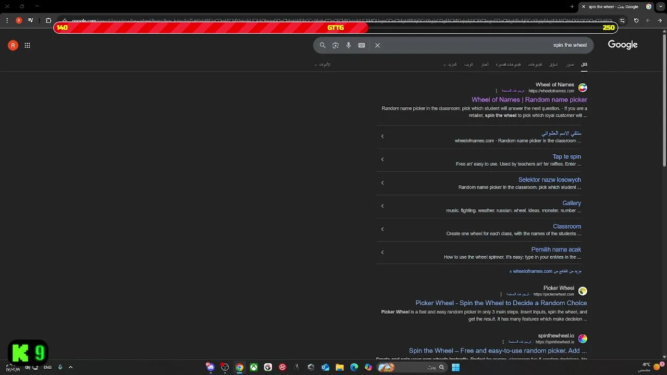Expand the Arabic random name picker sitelink

(x=382, y=136)
